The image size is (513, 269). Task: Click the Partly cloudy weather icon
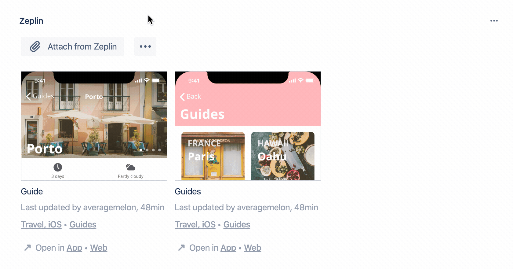(130, 167)
